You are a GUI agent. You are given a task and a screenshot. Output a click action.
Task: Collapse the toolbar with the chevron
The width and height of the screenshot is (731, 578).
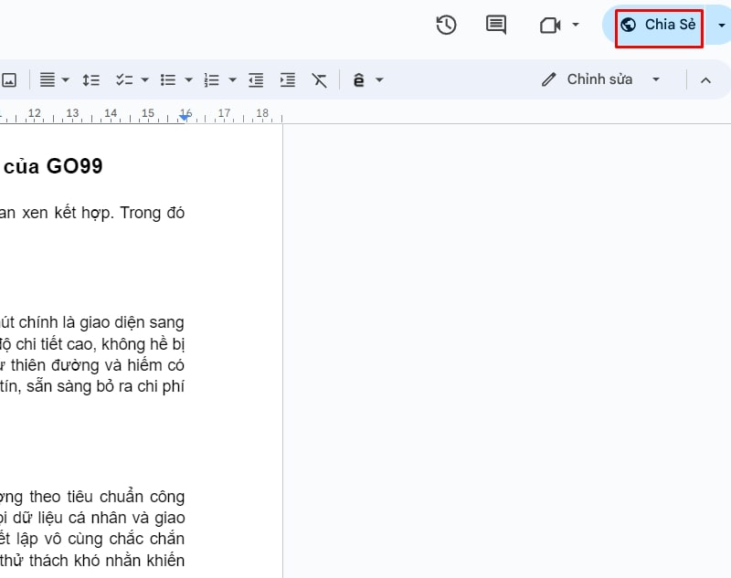(x=706, y=79)
